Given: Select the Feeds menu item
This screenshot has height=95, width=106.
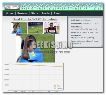Looking at the screenshot, I should coord(46,13).
